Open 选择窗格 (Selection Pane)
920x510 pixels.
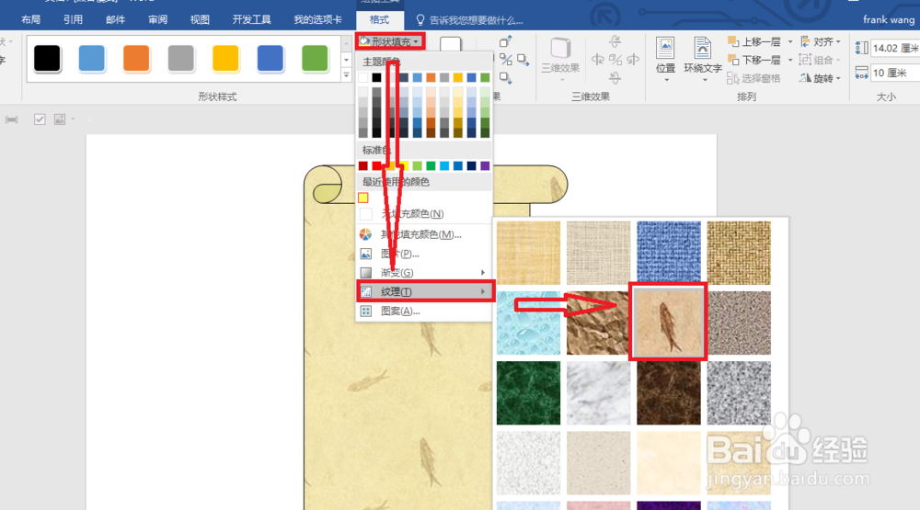[x=754, y=78]
